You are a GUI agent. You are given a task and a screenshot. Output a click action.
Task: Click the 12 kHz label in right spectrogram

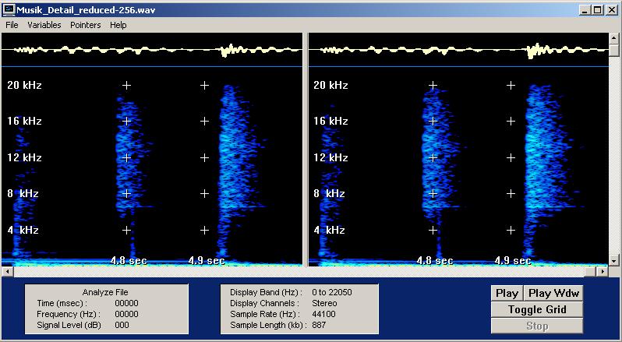coord(330,157)
